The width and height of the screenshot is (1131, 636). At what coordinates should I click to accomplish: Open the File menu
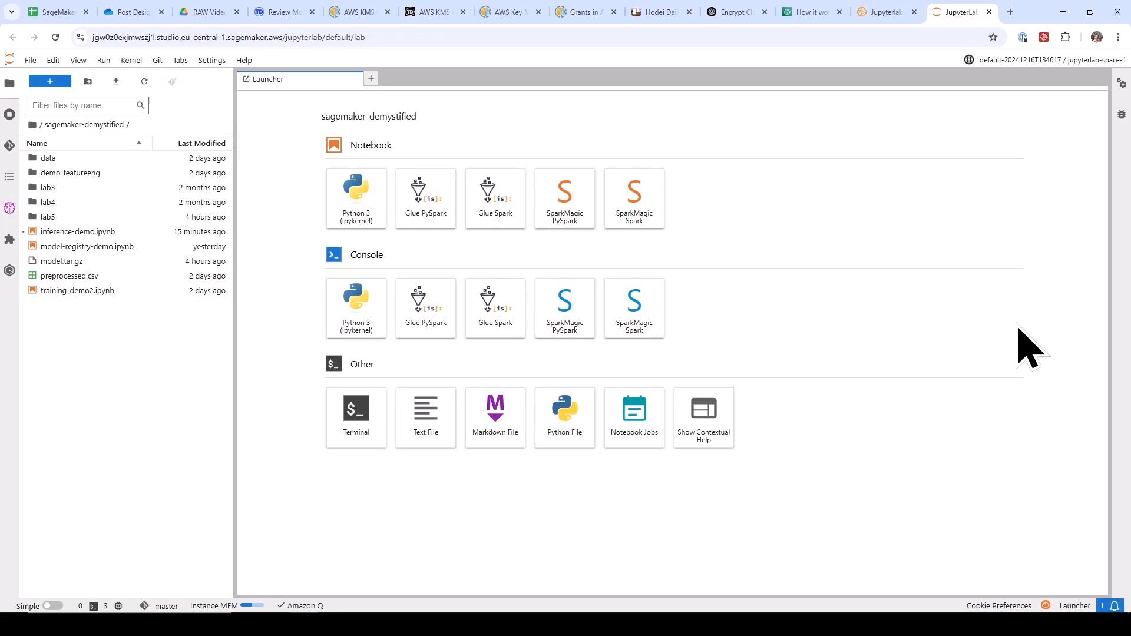(x=30, y=60)
